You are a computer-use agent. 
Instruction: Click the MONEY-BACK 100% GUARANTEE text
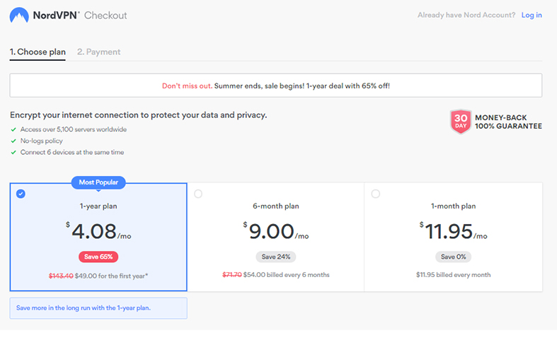[x=508, y=122]
